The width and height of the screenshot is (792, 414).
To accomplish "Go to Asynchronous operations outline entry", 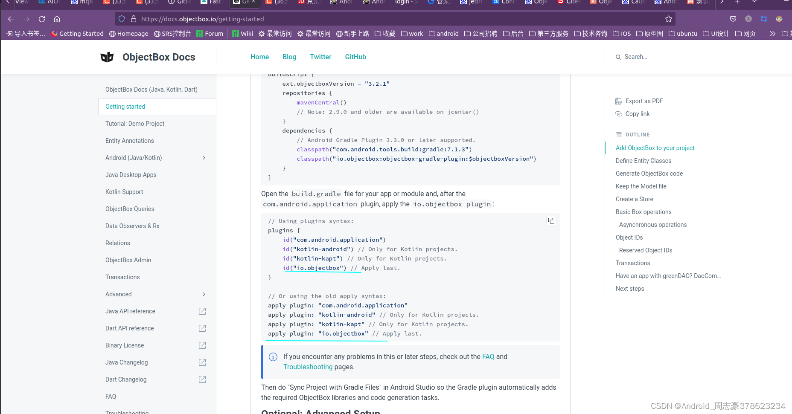I will (653, 225).
